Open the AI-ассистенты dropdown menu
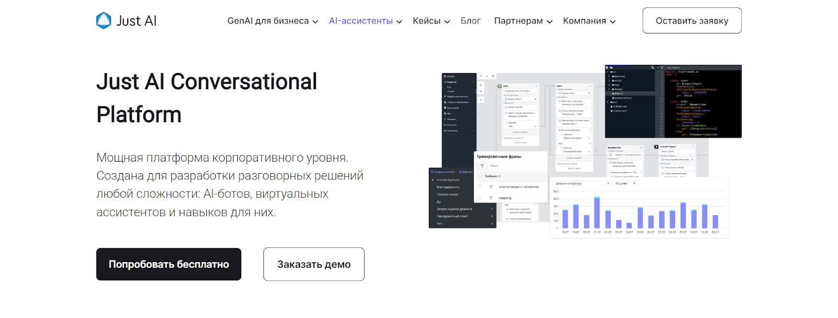 (x=365, y=21)
